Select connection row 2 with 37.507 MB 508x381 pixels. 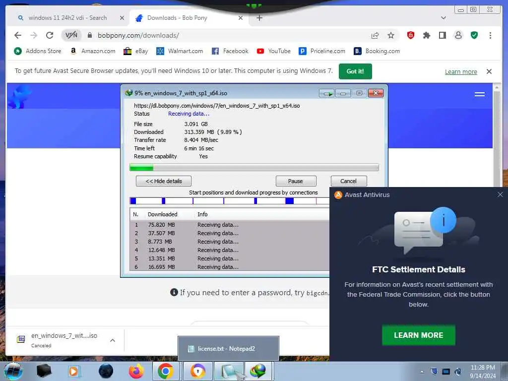click(x=229, y=233)
